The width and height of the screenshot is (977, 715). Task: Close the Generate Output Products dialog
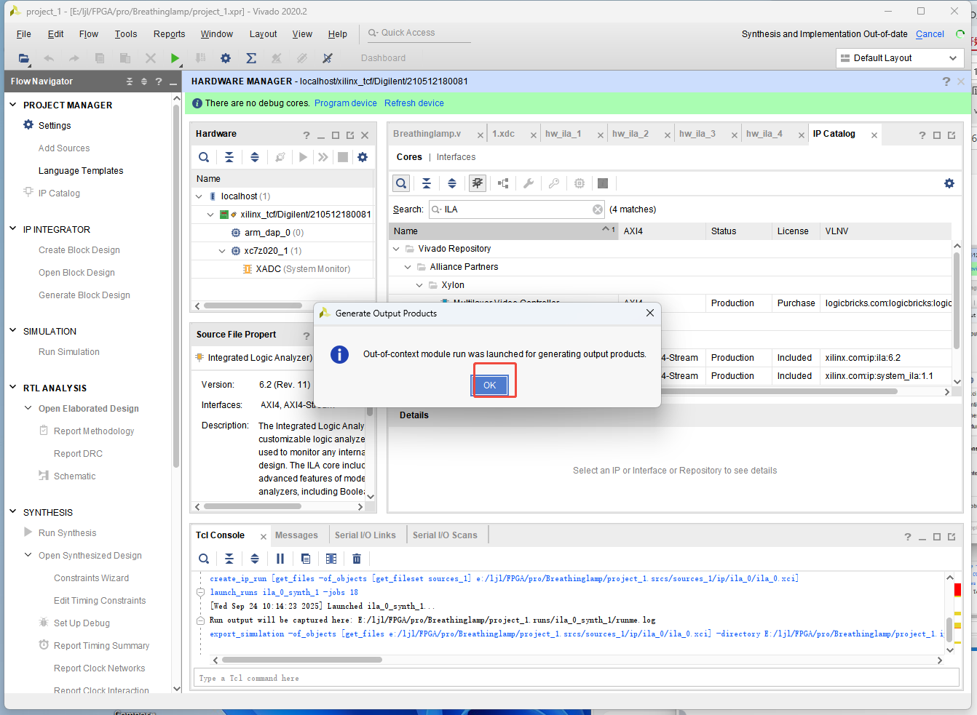point(649,313)
